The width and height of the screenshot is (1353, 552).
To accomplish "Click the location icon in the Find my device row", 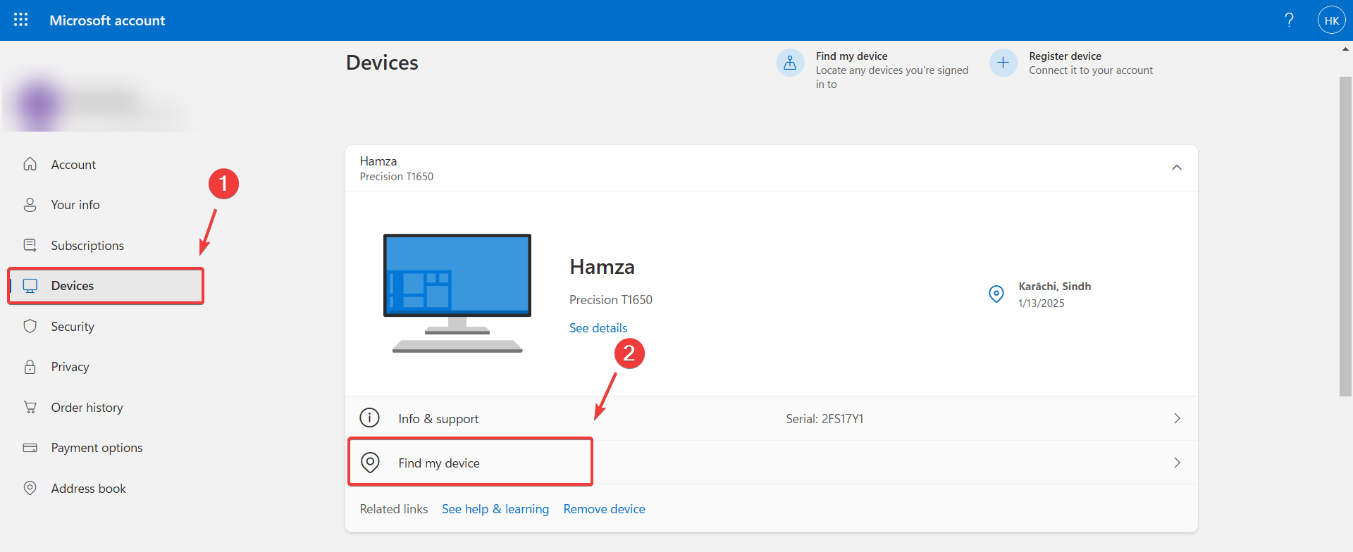I will pyautogui.click(x=370, y=463).
